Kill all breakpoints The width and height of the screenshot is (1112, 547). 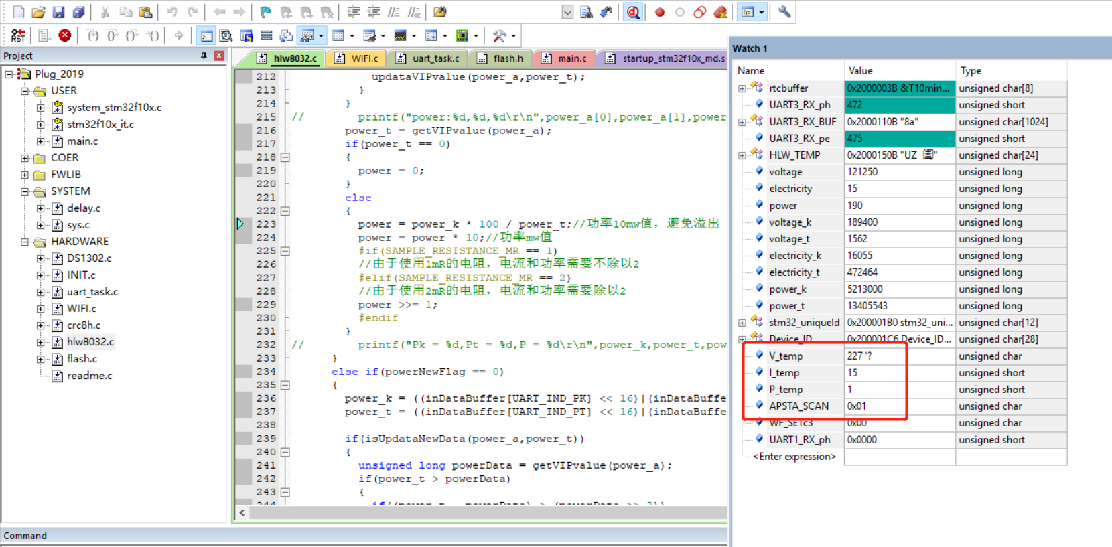click(721, 12)
